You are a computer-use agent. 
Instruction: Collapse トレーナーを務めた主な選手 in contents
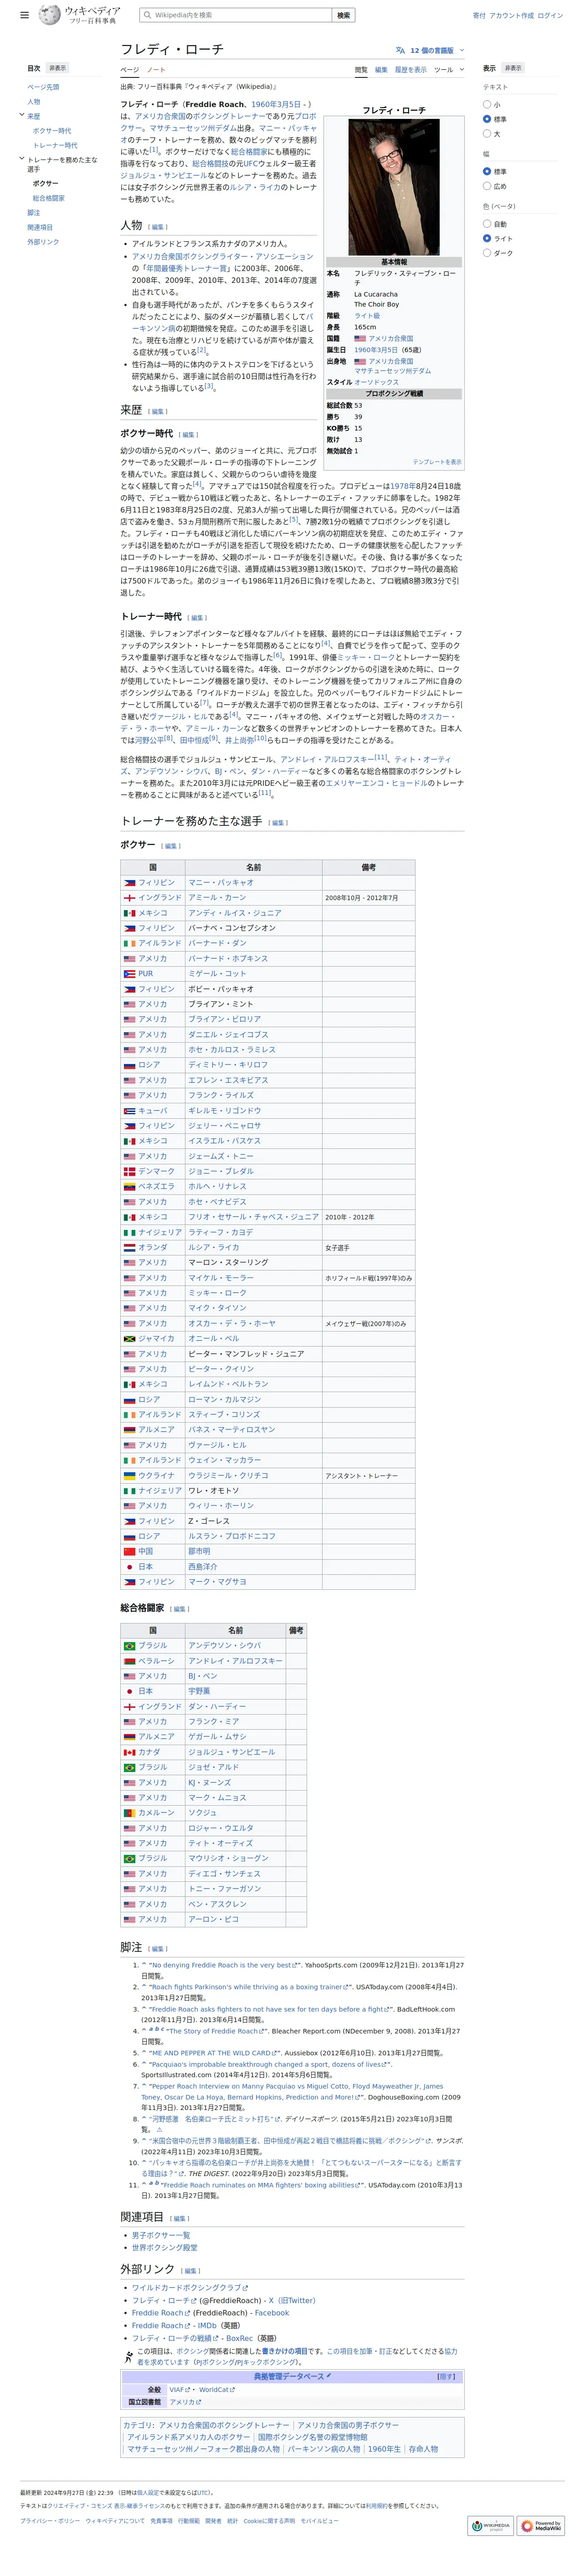click(x=21, y=158)
